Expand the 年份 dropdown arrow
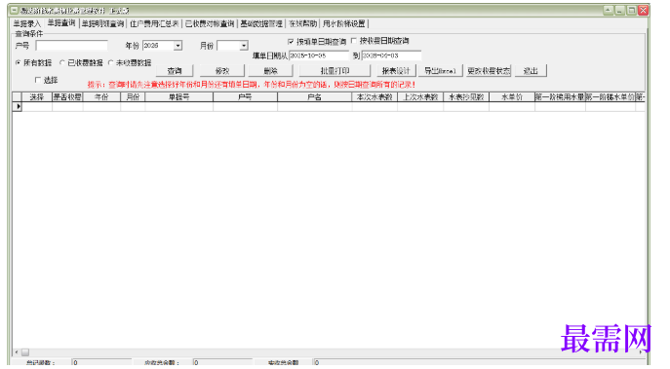 coord(177,46)
